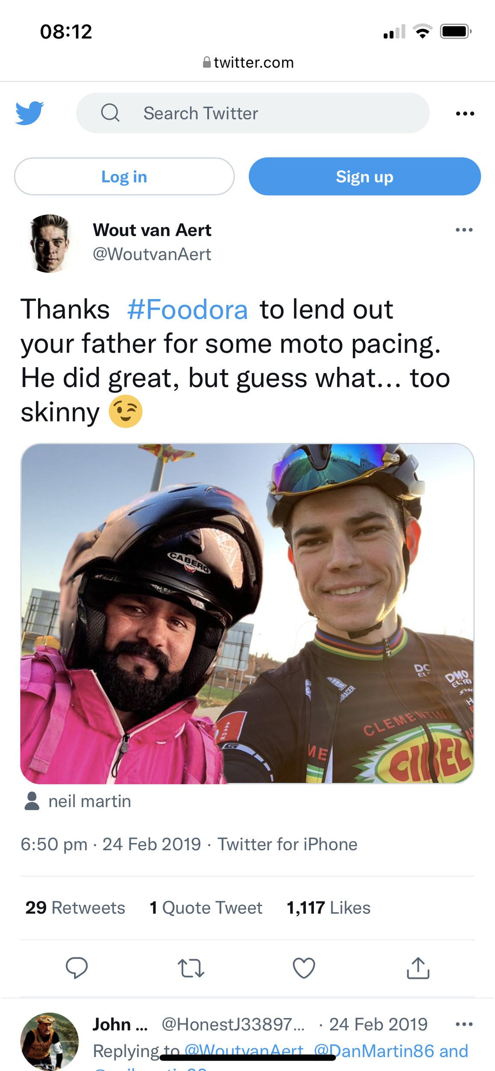Viewport: 495px width, 1071px height.
Task: Open the Wout van Aert tweet options menu
Action: [464, 230]
